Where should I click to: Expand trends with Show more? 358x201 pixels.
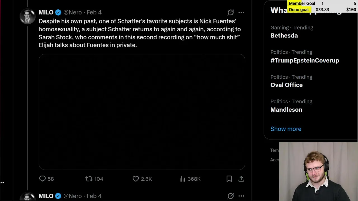[286, 129]
